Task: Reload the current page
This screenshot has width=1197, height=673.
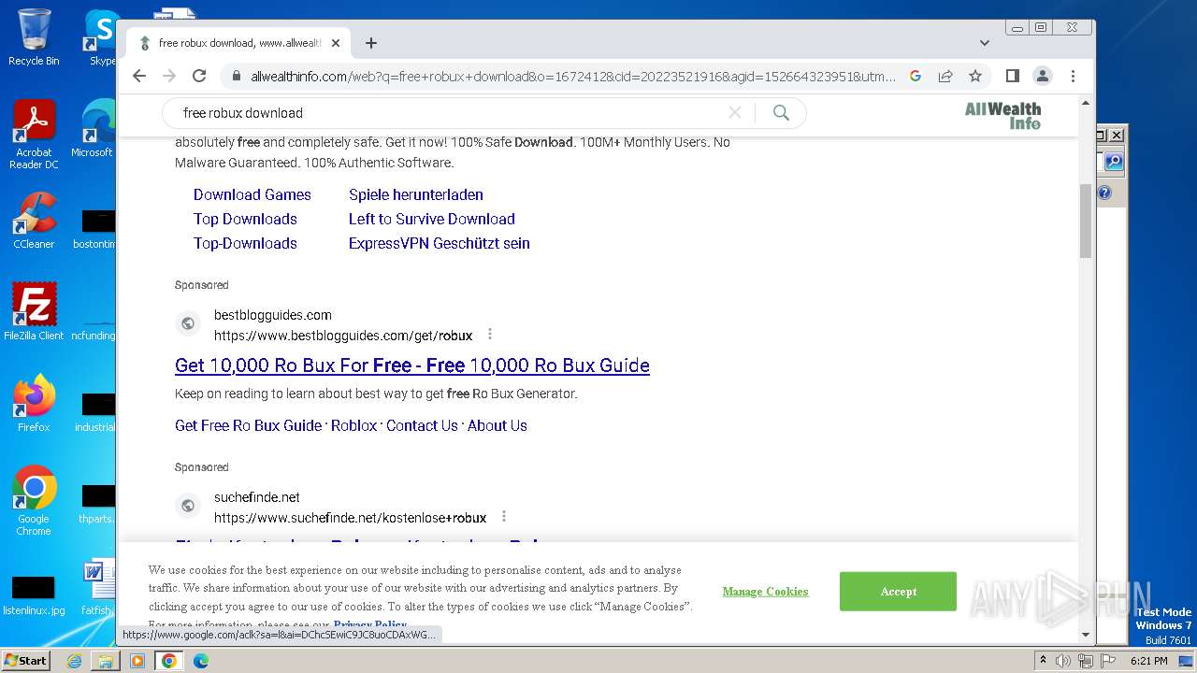Action: (x=199, y=76)
